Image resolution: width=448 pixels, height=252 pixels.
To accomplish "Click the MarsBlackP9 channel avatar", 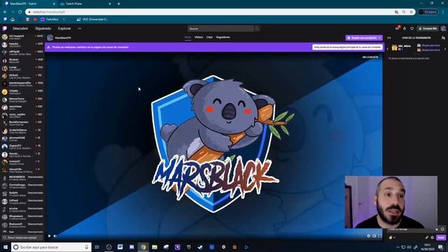I will [50, 38].
